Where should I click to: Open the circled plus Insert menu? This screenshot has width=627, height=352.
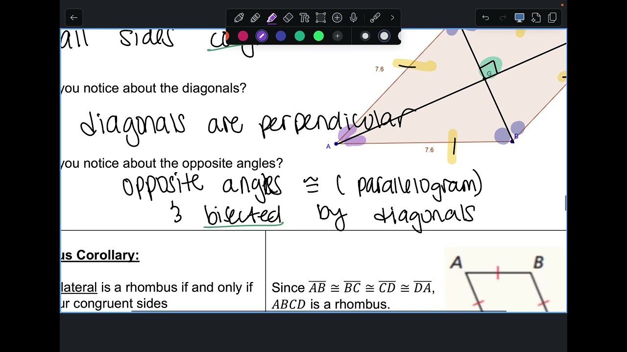[337, 18]
